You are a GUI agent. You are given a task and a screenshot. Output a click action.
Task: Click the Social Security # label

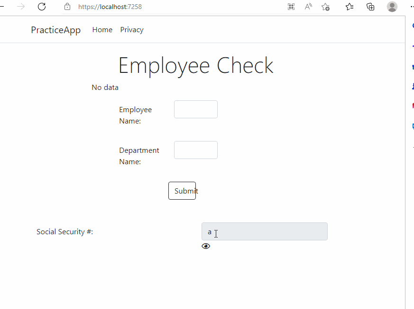click(x=64, y=232)
